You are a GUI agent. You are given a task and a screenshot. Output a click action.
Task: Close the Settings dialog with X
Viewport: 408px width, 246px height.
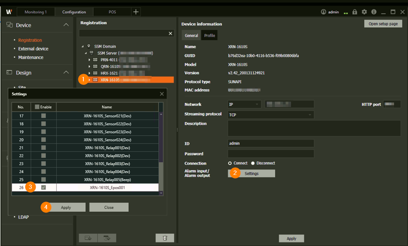coord(162,94)
